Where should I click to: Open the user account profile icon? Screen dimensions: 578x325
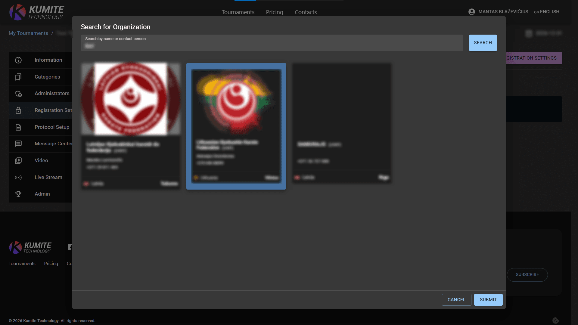(x=471, y=11)
